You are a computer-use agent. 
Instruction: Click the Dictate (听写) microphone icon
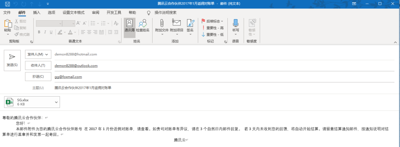236,23
